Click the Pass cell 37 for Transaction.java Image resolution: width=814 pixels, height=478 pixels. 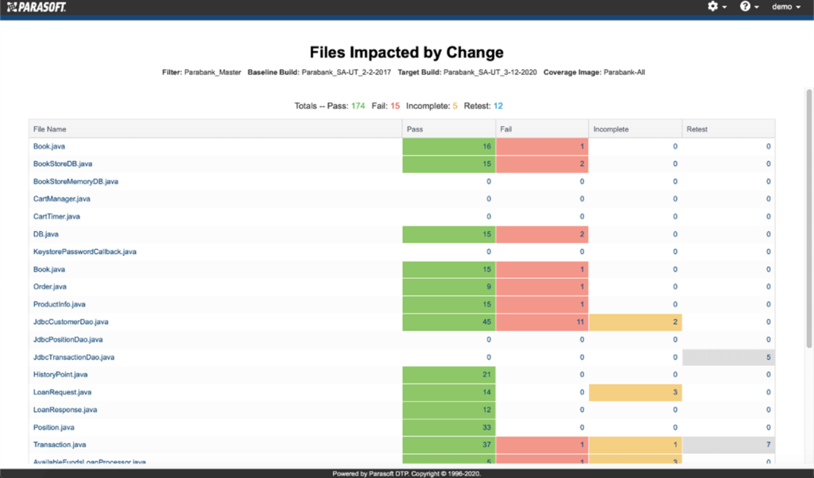tap(448, 445)
